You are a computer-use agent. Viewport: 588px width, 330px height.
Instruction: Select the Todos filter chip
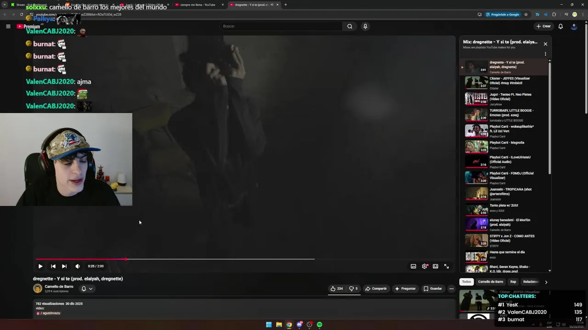466,282
